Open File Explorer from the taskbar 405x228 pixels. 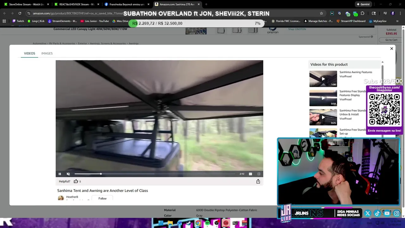pos(170,223)
